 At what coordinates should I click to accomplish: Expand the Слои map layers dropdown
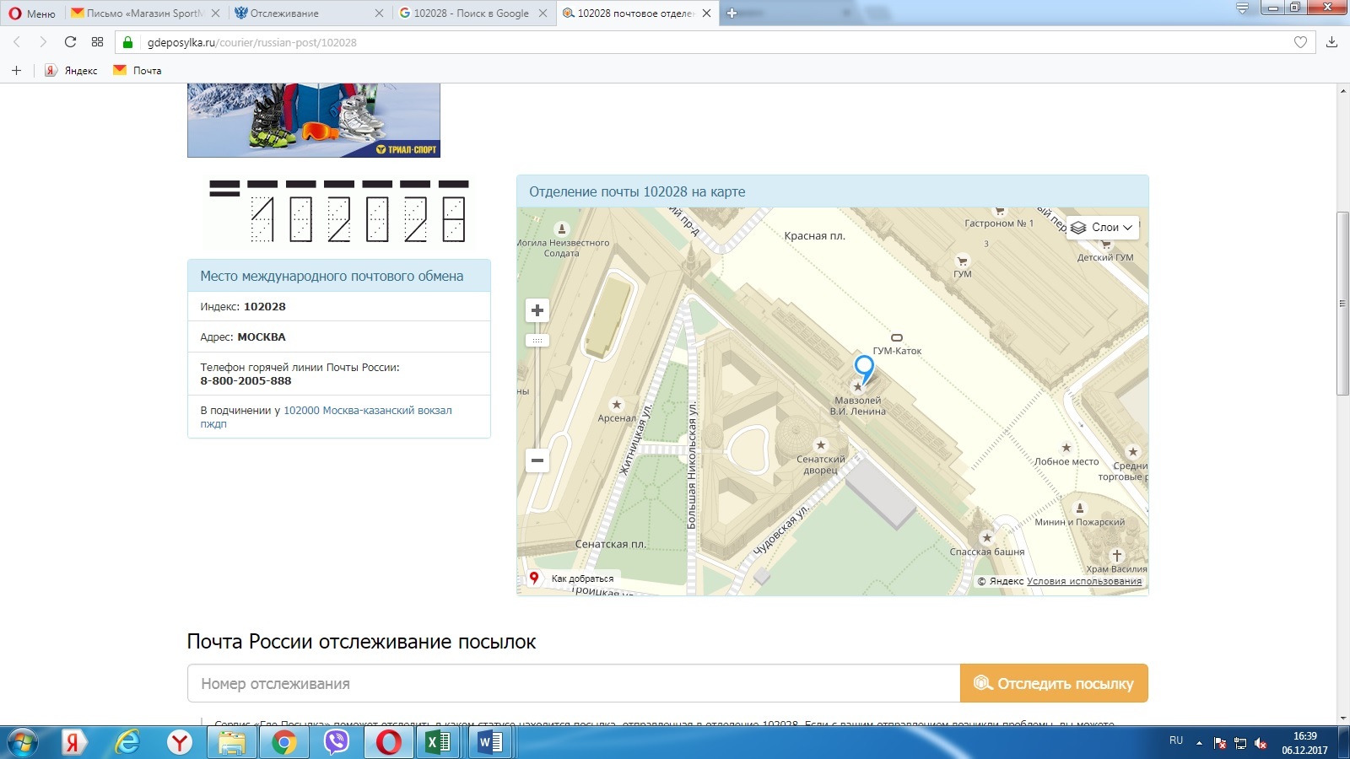click(1102, 228)
